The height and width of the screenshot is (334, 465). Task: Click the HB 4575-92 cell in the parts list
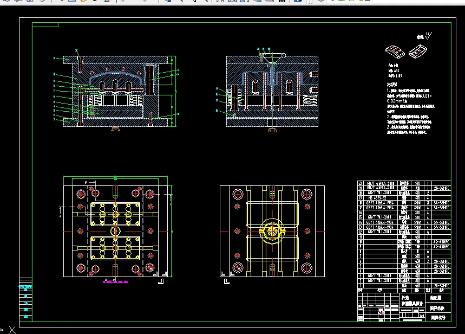(380, 197)
